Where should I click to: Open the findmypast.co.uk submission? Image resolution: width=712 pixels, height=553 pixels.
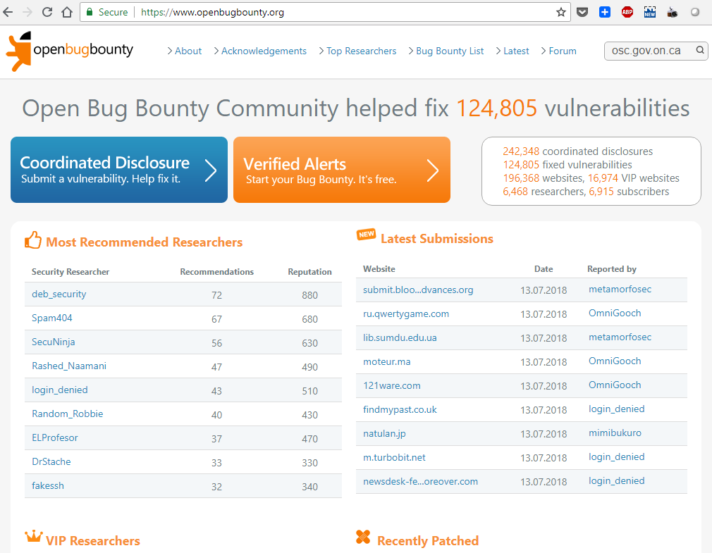(x=400, y=410)
